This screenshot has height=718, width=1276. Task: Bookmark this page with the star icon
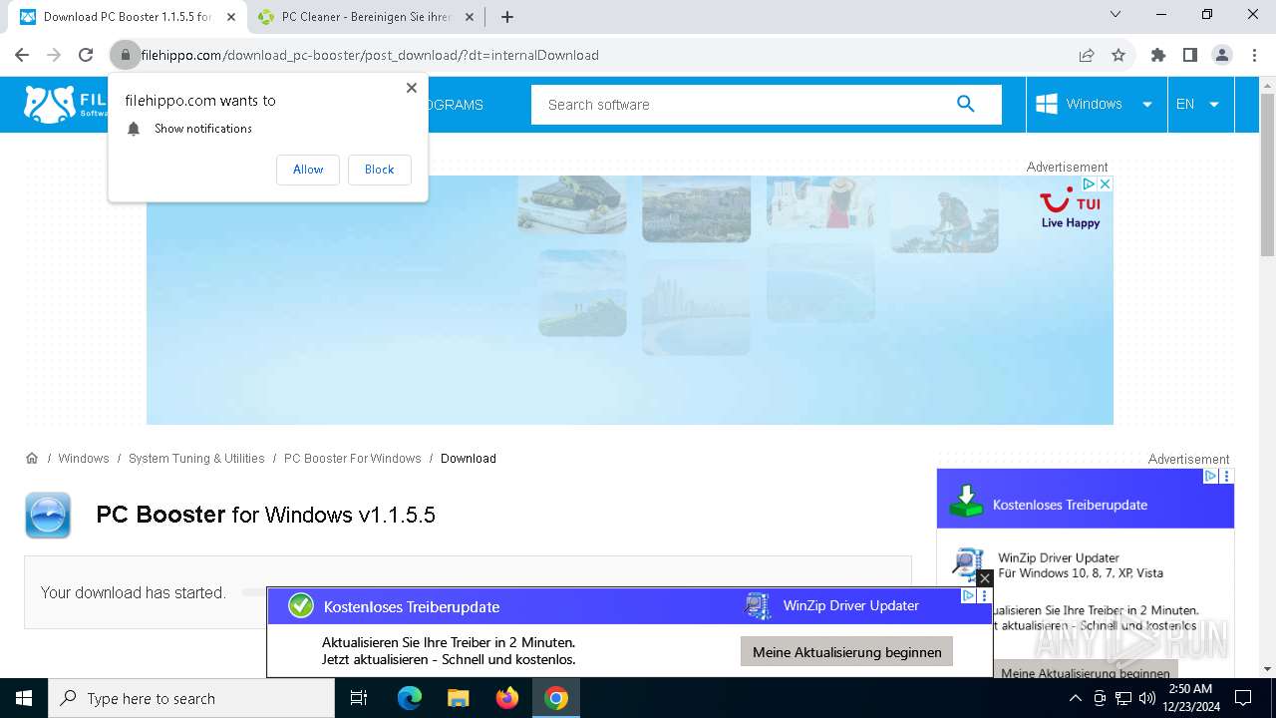coord(1118,55)
